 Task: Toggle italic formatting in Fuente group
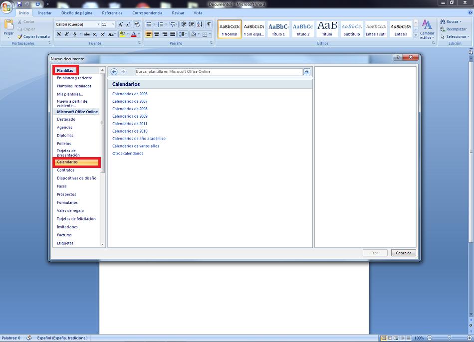tap(66, 34)
